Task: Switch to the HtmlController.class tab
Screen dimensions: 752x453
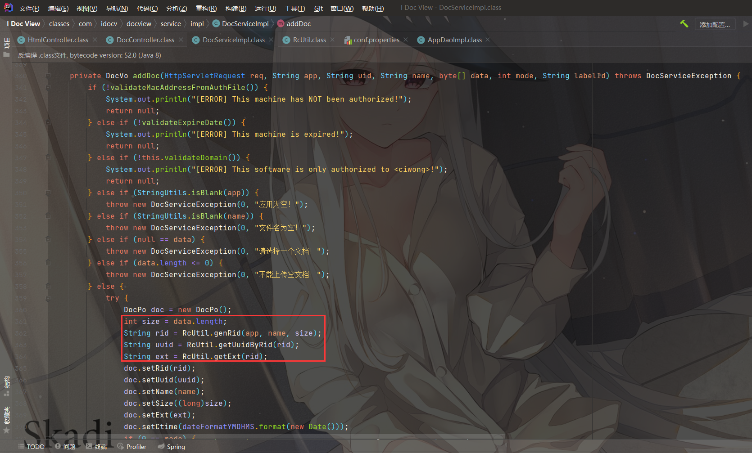Action: 58,40
